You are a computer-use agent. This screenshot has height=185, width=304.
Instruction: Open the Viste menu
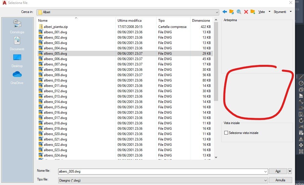click(262, 12)
